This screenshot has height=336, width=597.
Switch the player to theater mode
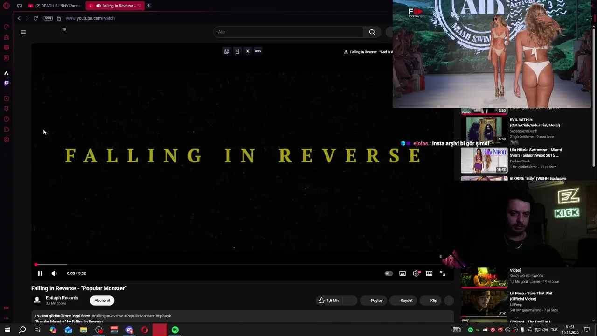pyautogui.click(x=429, y=273)
